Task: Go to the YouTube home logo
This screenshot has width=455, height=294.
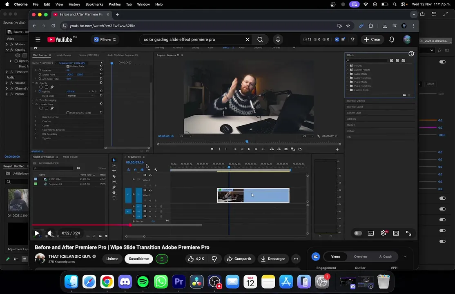Action: click(x=60, y=40)
